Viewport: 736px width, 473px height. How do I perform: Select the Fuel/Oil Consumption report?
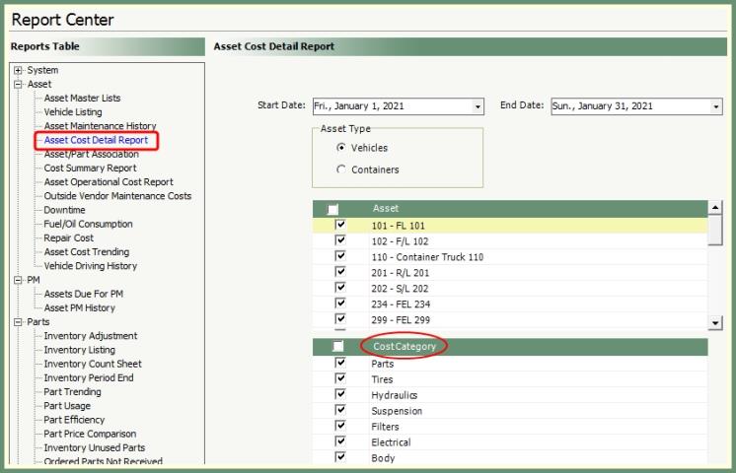click(x=88, y=224)
